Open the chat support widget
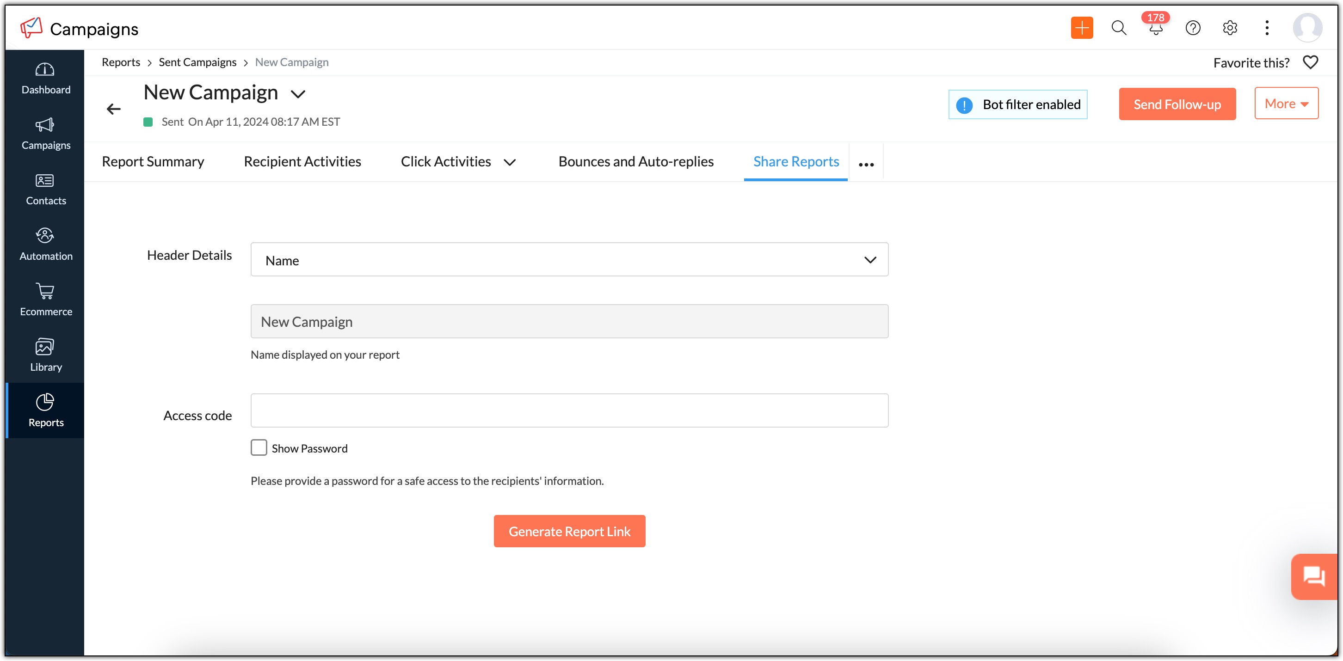 pos(1314,576)
